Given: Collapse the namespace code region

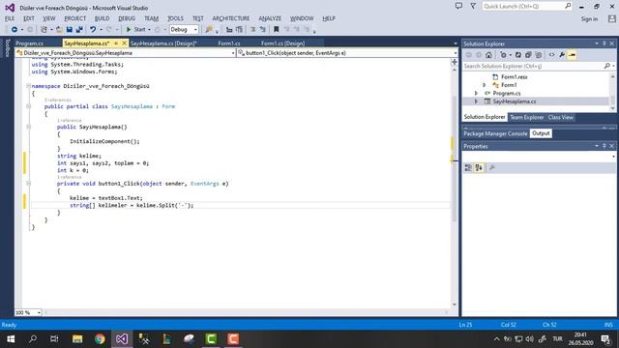Looking at the screenshot, I should coord(28,86).
